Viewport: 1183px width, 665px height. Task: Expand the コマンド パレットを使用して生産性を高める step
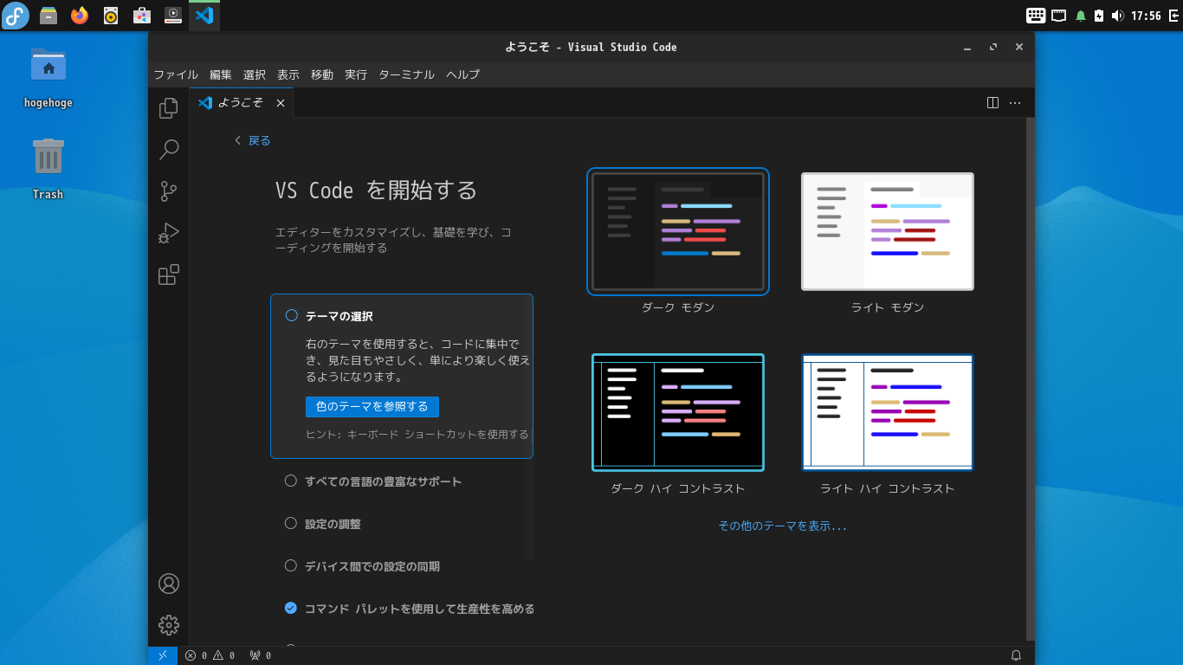420,609
